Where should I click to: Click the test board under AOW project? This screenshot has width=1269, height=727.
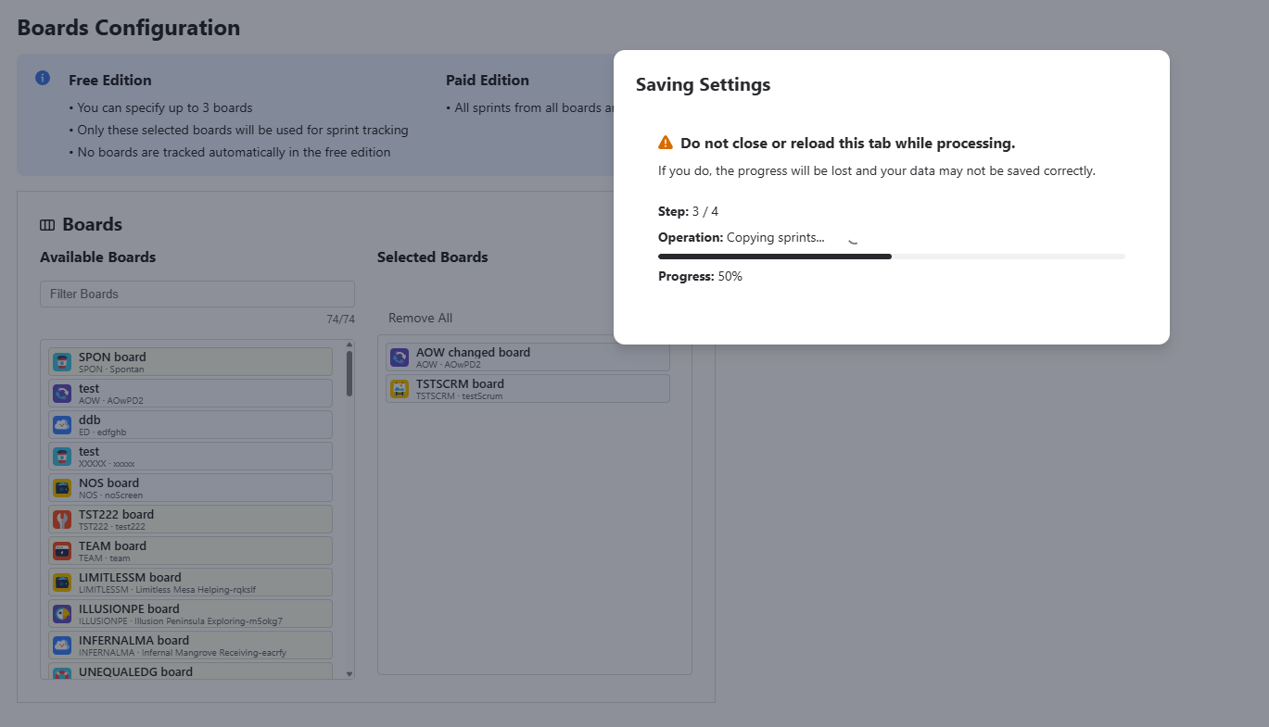(x=190, y=394)
